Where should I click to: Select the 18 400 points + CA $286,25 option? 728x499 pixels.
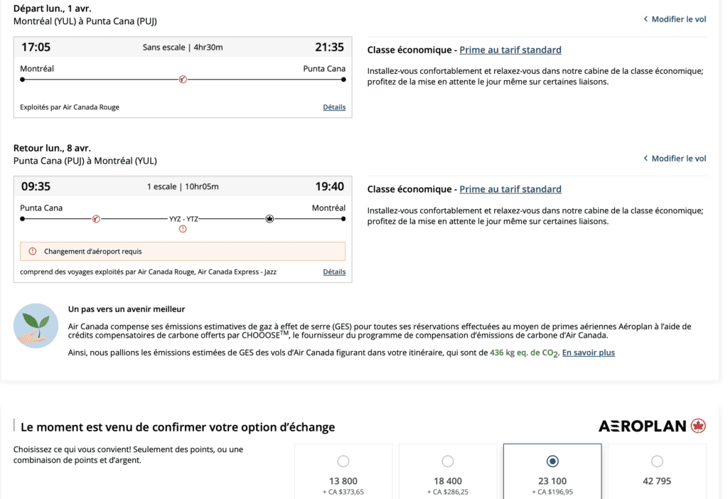[x=448, y=461]
